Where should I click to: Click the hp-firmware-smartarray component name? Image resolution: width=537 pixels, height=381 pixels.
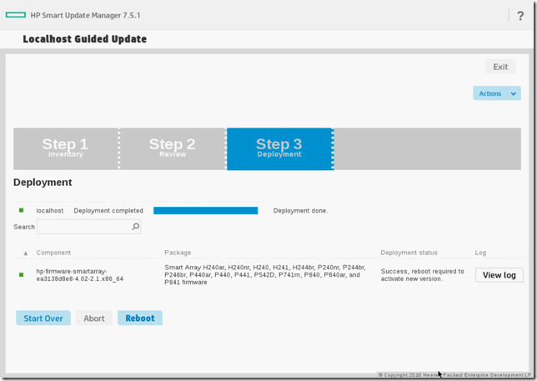[80, 275]
